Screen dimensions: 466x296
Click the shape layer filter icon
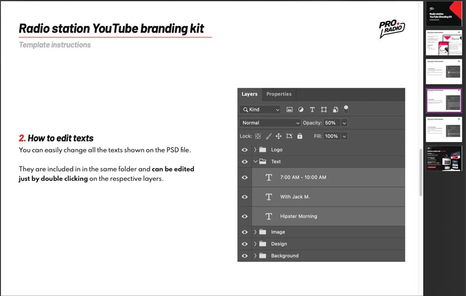click(324, 109)
